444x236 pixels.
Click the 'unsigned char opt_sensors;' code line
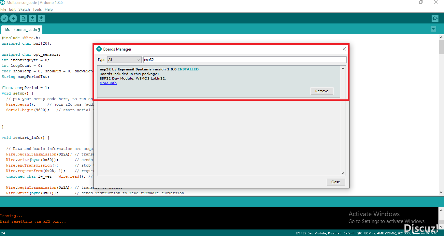(31, 54)
